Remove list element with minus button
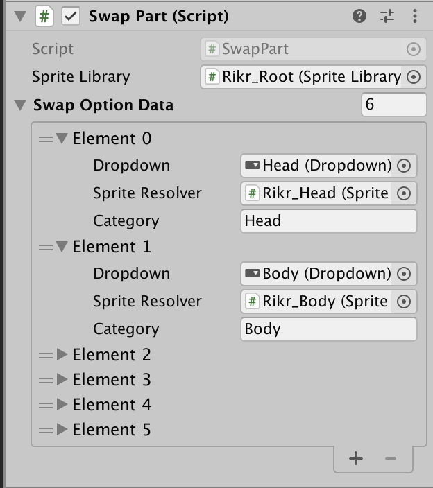Screen dimensions: 433x488 391,458
